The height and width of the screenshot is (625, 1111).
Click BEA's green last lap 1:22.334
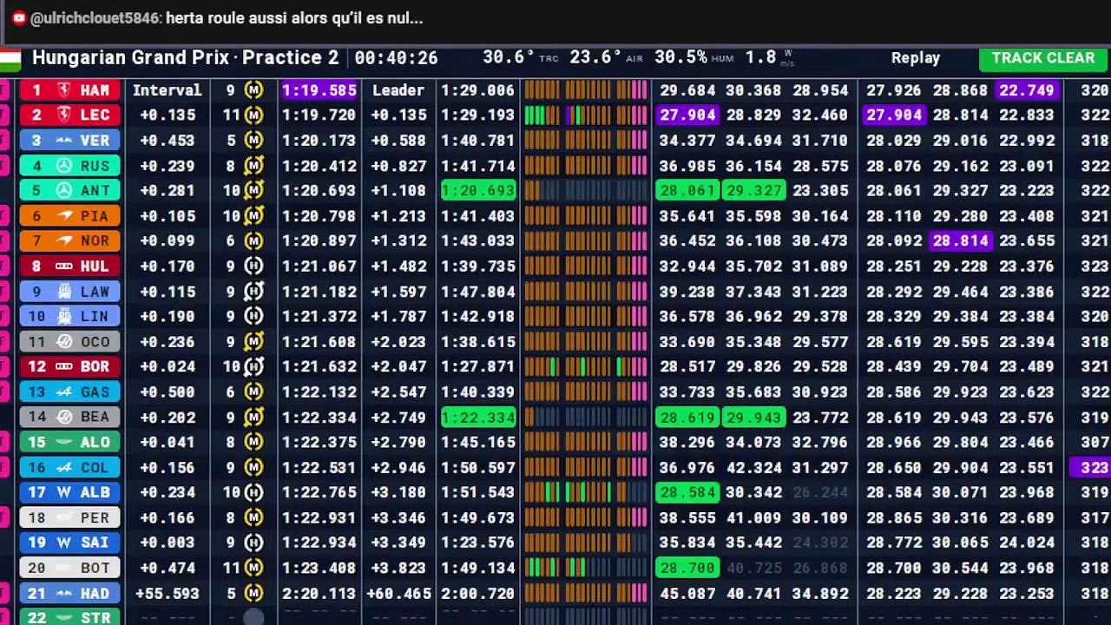pos(478,418)
